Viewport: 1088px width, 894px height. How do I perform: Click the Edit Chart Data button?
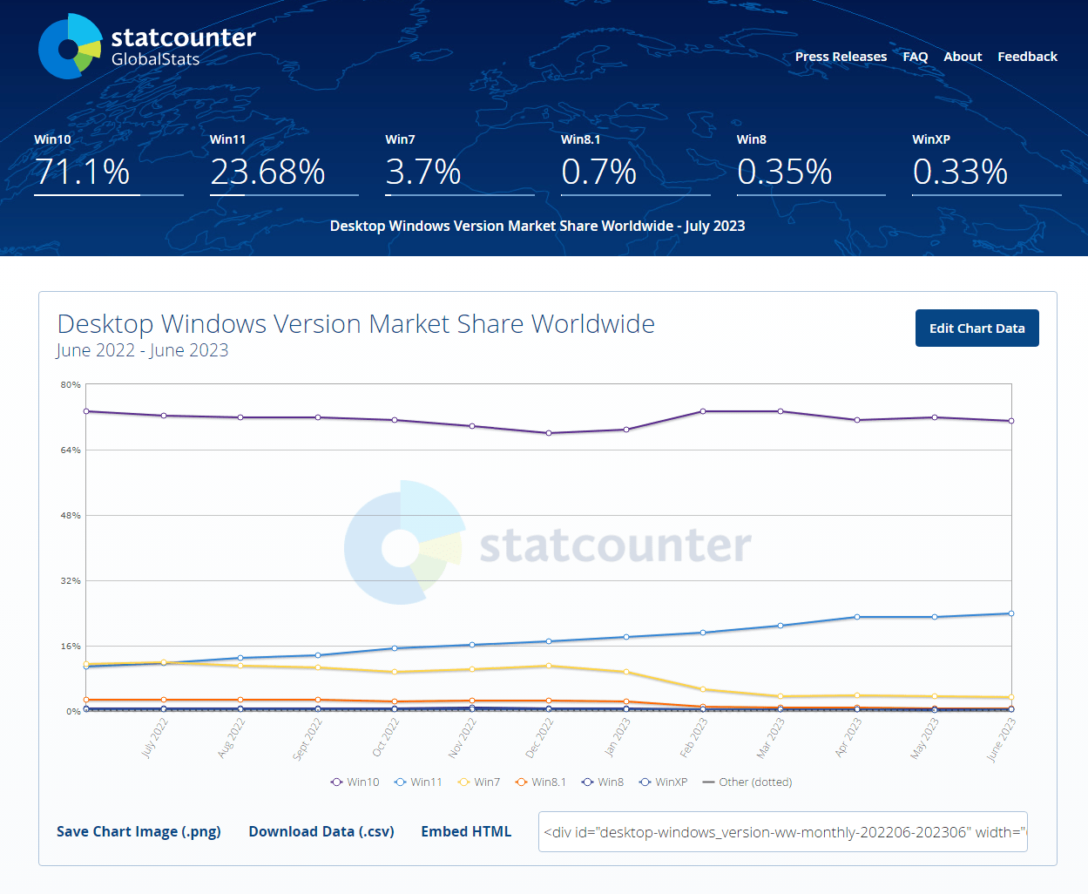click(976, 328)
